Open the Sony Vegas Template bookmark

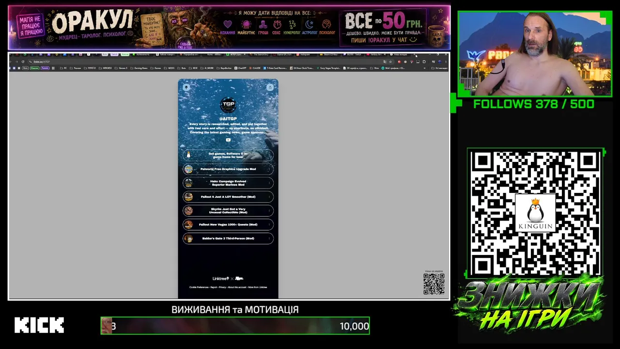click(329, 68)
